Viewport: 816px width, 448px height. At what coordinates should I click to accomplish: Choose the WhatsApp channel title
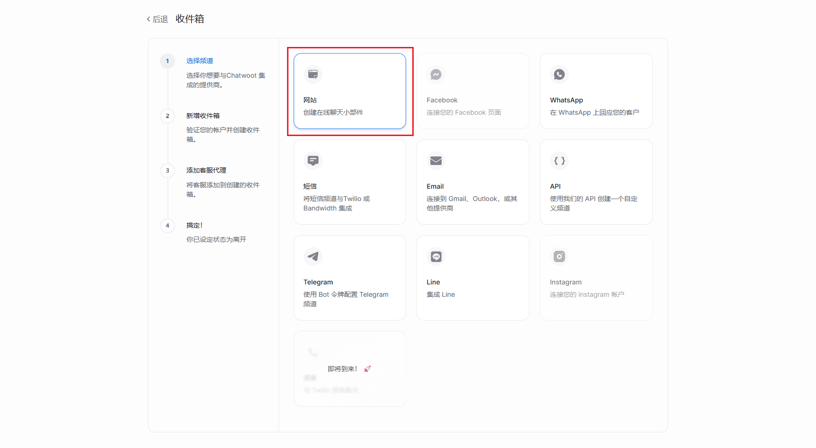(x=566, y=100)
